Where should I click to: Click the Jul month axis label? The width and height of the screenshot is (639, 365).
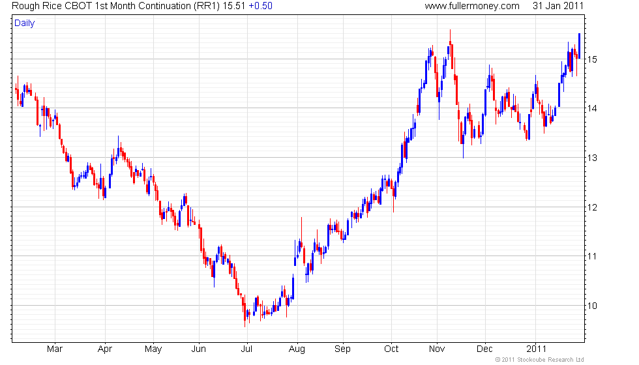point(246,349)
